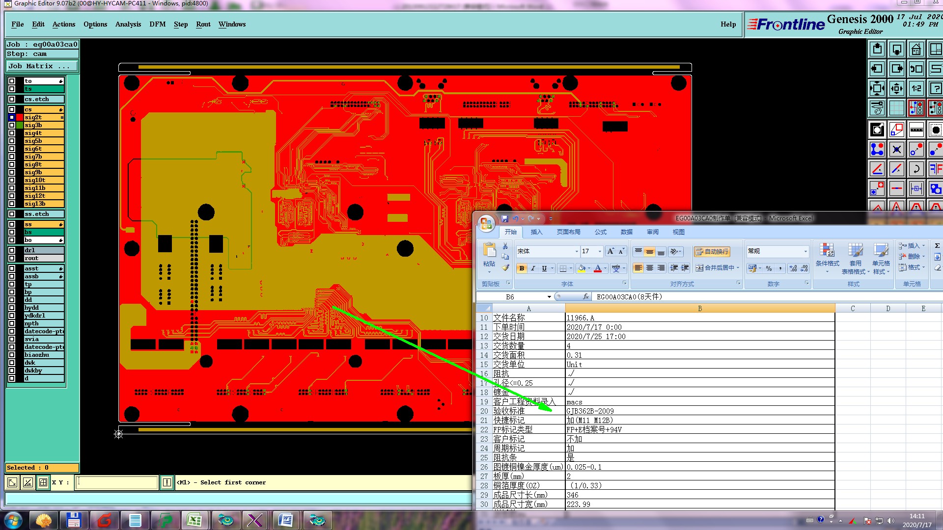Screen dimensions: 943x530
Task: Open the Analysis menu
Action: (128, 24)
